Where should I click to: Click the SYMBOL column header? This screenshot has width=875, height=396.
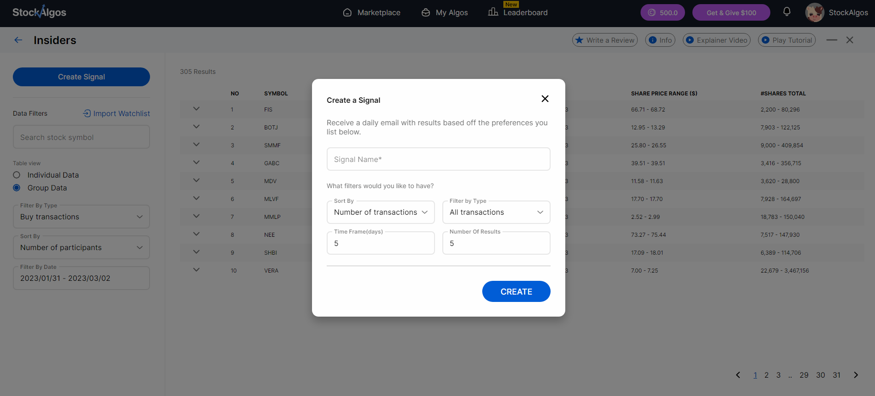276,93
